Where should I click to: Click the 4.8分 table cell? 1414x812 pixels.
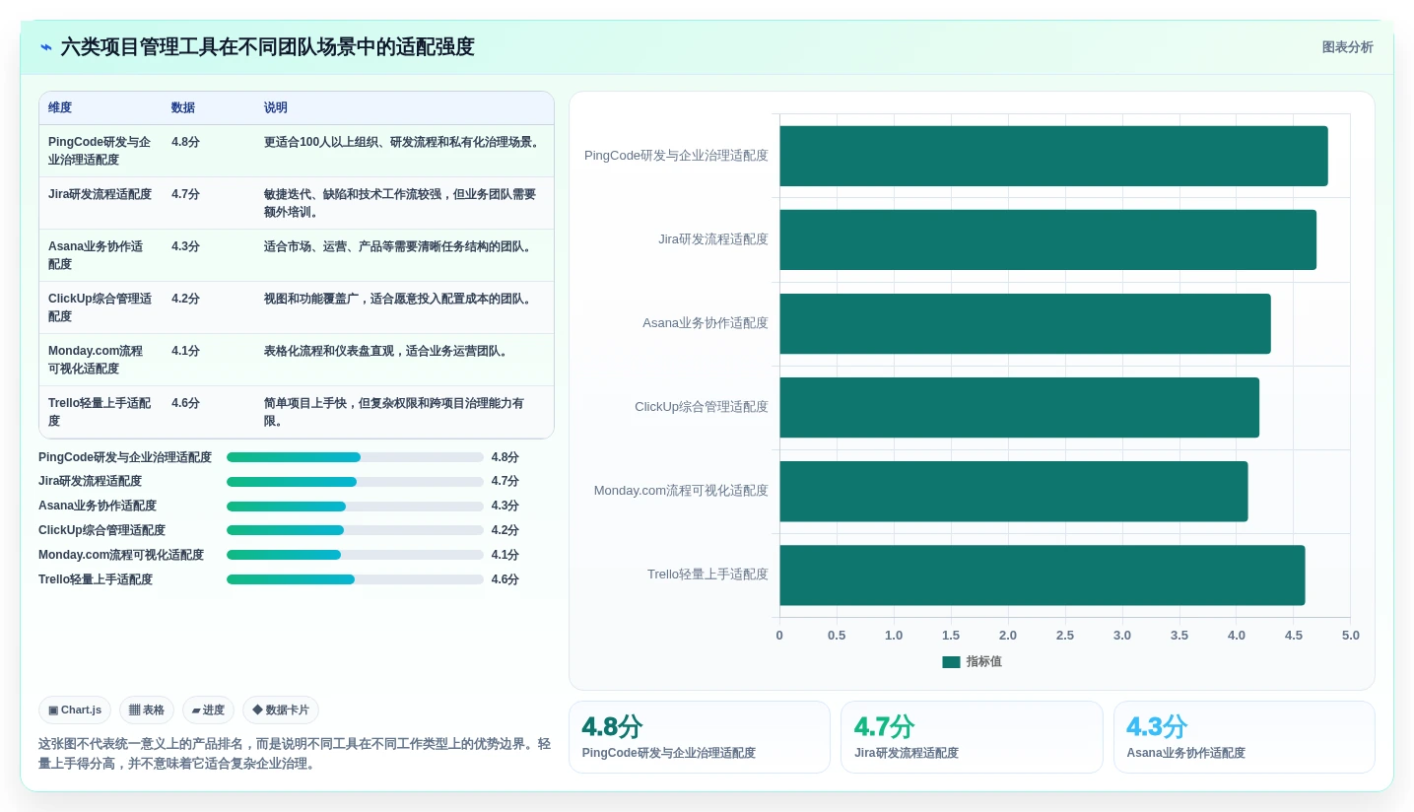coord(185,142)
